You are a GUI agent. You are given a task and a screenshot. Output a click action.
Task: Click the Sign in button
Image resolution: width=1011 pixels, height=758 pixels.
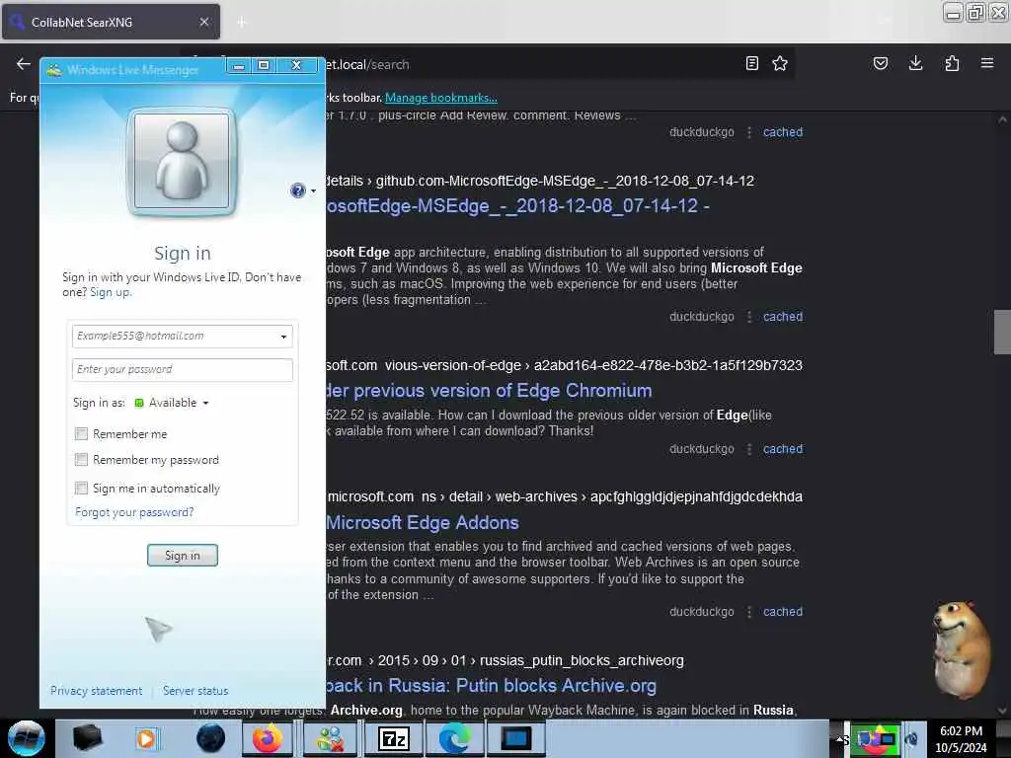point(183,555)
